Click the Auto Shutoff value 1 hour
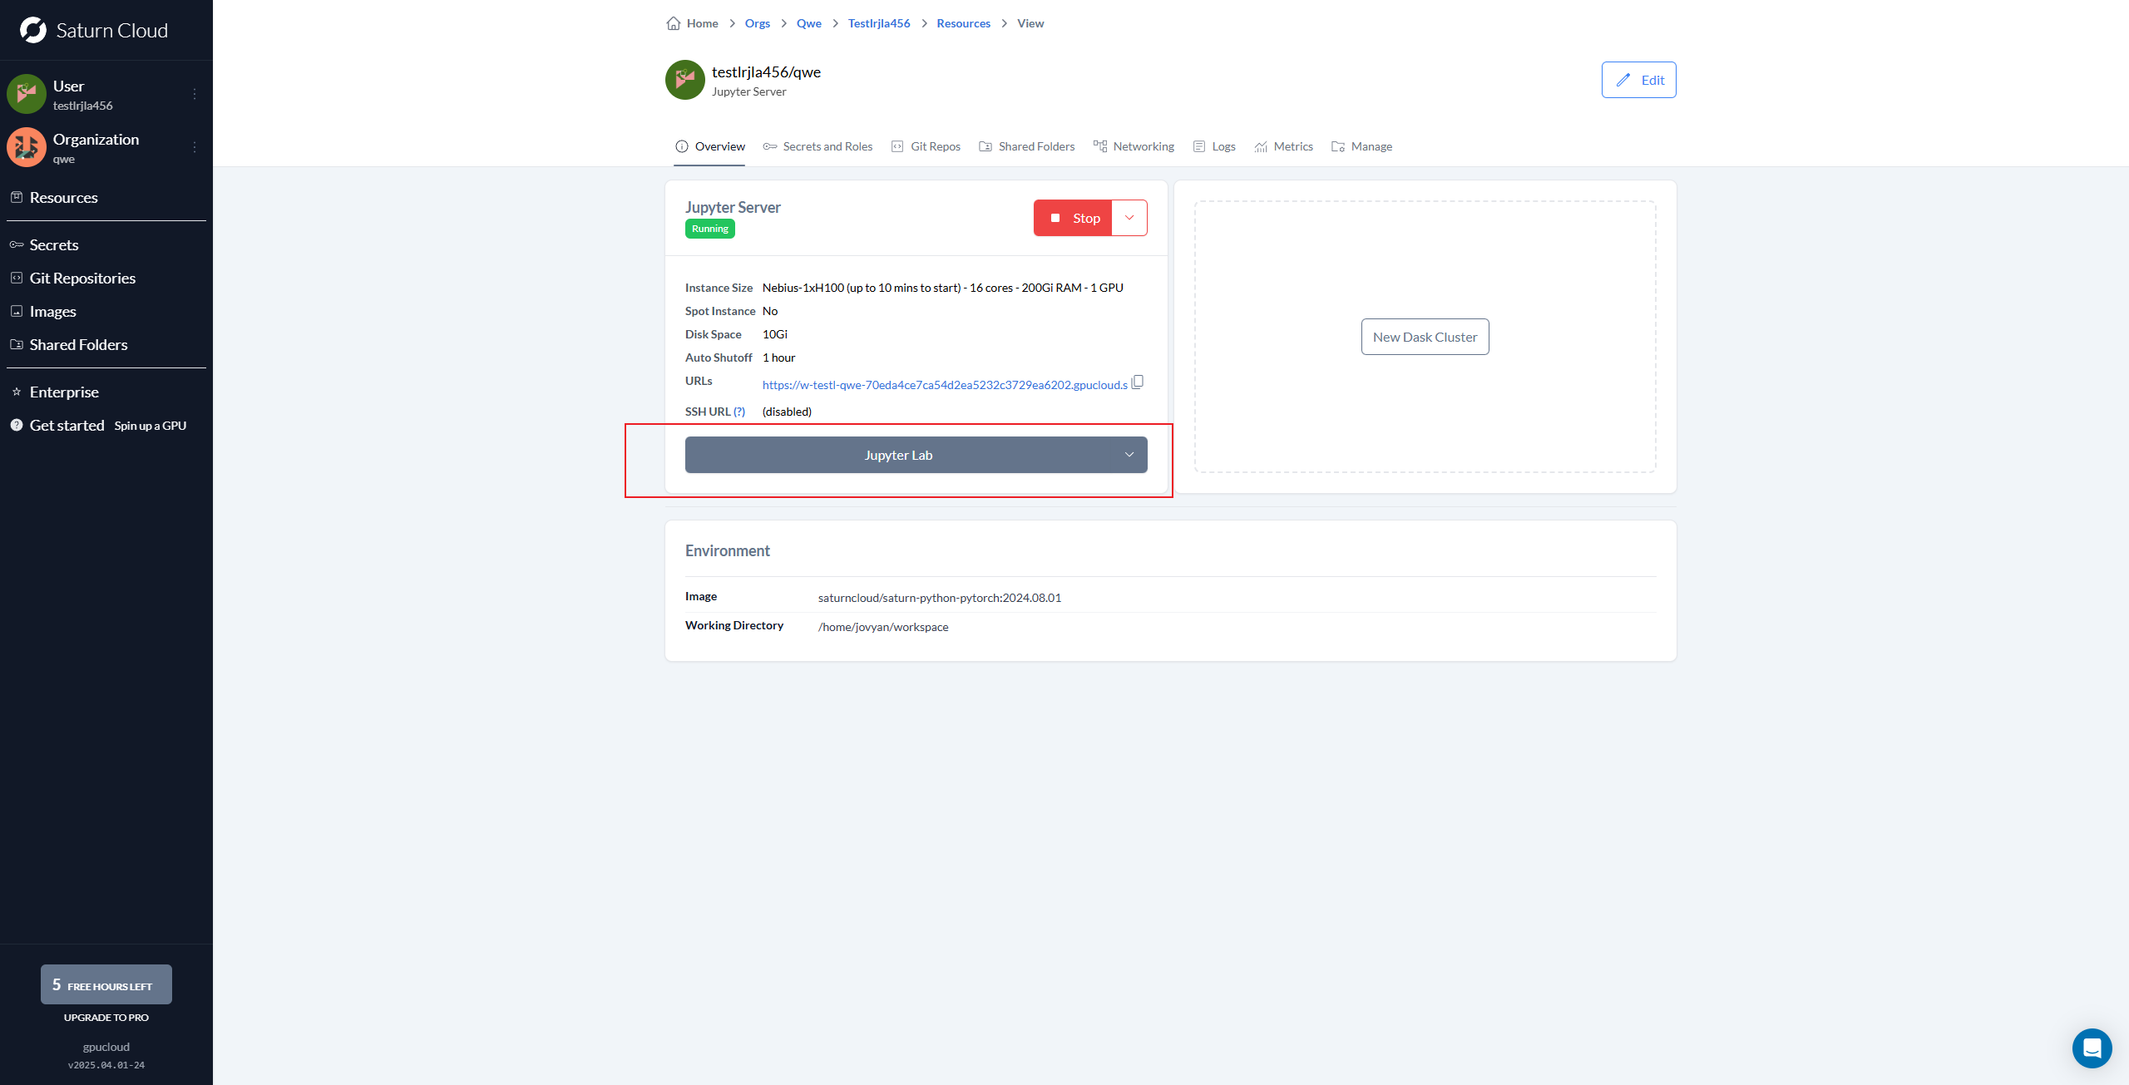The height and width of the screenshot is (1085, 2129). [x=779, y=358]
